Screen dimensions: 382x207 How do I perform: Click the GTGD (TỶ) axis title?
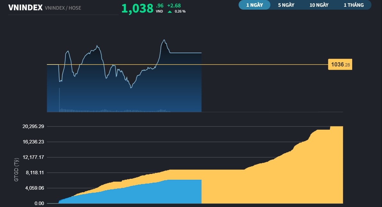click(x=16, y=170)
